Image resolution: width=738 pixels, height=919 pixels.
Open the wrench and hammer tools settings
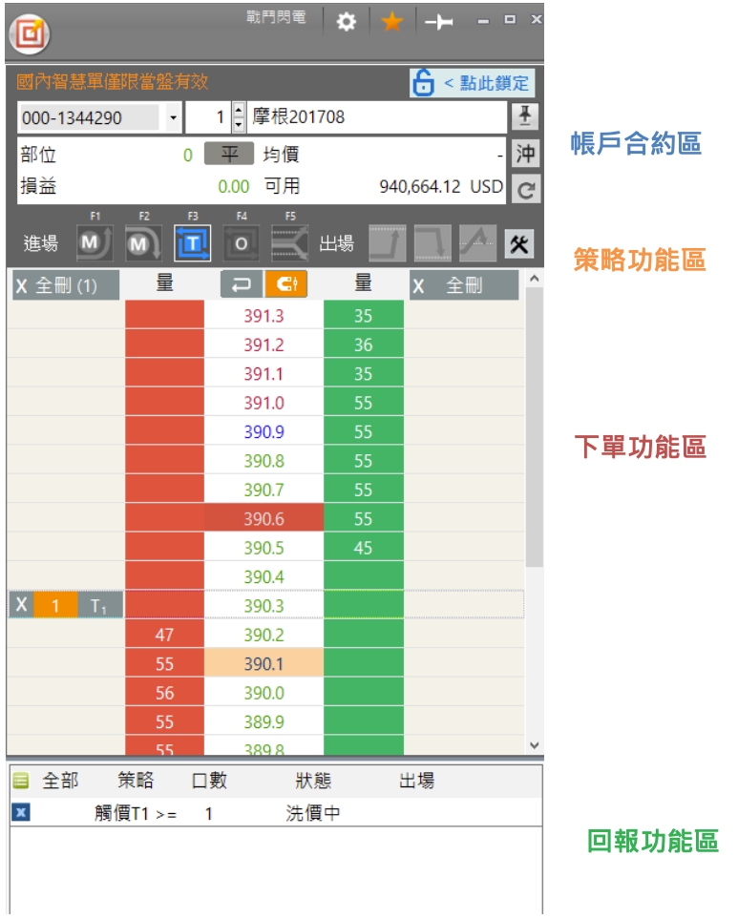[x=518, y=243]
